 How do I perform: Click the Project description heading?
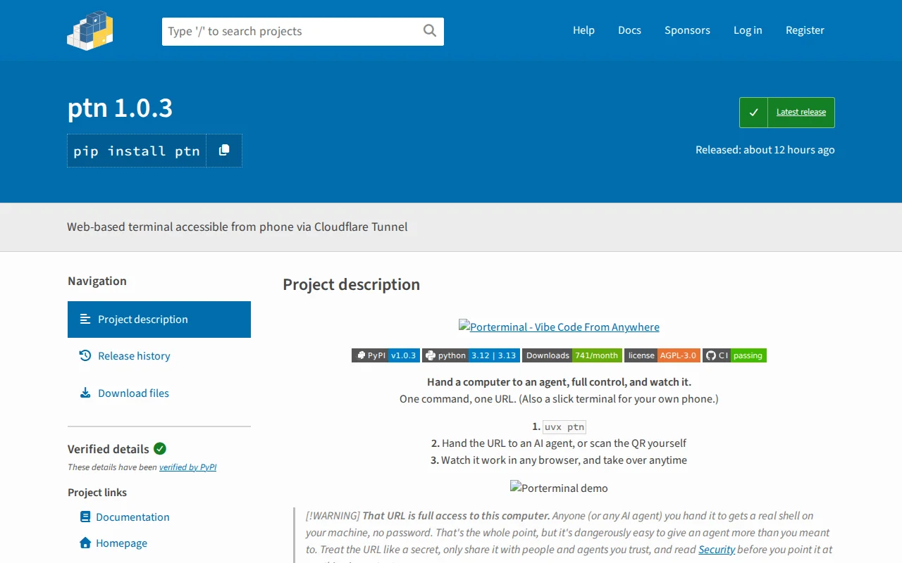351,284
